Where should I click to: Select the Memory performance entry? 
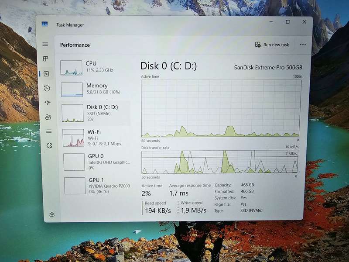click(x=95, y=89)
